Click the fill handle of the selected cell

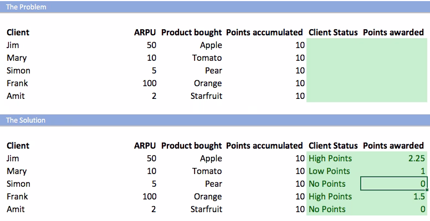(x=427, y=190)
